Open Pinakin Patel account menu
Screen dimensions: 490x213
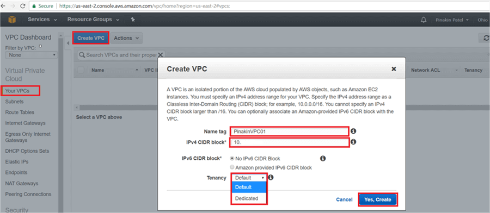coord(452,20)
